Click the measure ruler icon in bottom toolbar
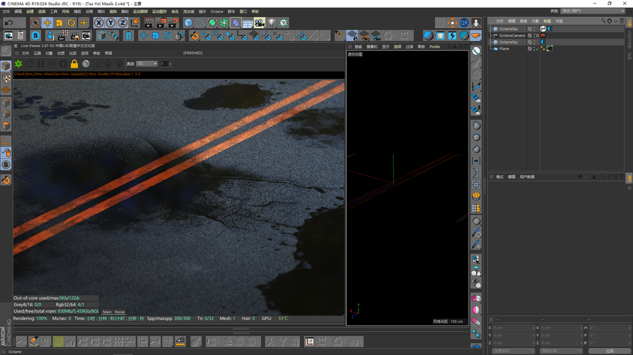633x355 pixels. (180, 342)
